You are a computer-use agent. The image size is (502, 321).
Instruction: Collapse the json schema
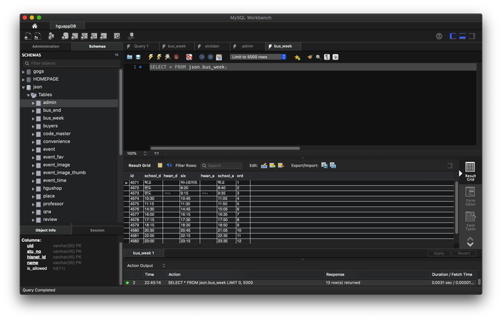[24, 87]
